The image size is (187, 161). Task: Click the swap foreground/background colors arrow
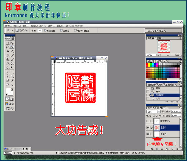pos(12,89)
